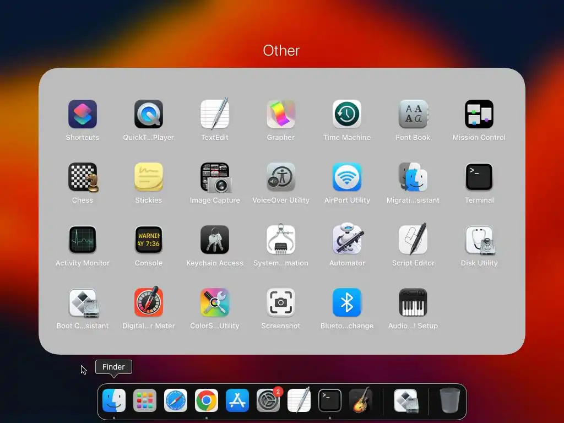The image size is (564, 423).
Task: Open Stickies
Action: point(149,177)
